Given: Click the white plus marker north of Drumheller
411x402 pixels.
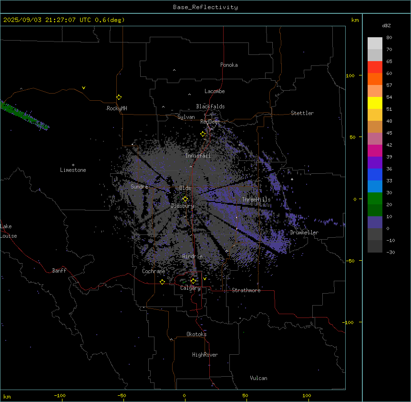Looking at the screenshot, I should [x=292, y=179].
